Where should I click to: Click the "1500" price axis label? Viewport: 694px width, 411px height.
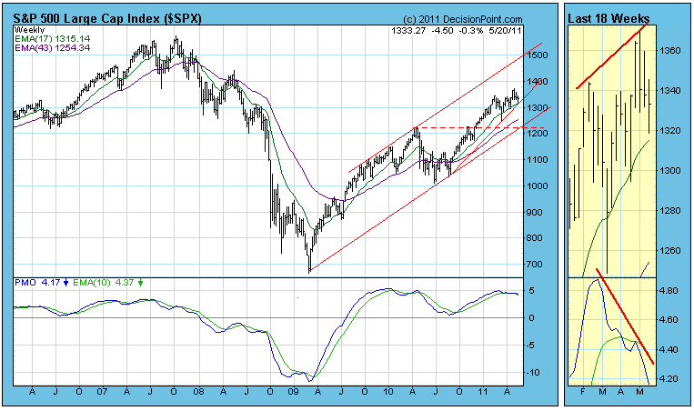click(538, 55)
